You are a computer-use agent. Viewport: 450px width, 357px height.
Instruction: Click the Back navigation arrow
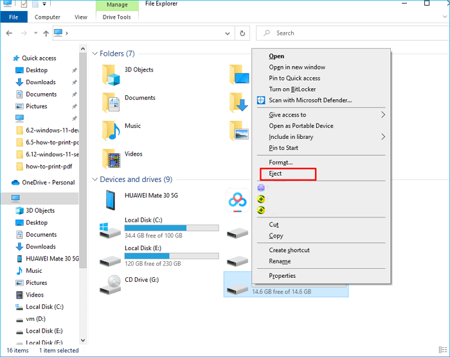(x=9, y=33)
